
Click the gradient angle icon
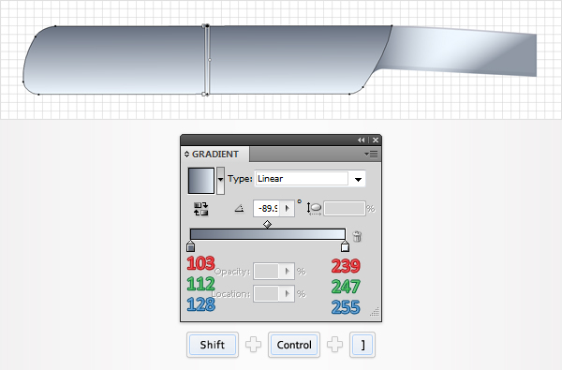pyautogui.click(x=239, y=208)
